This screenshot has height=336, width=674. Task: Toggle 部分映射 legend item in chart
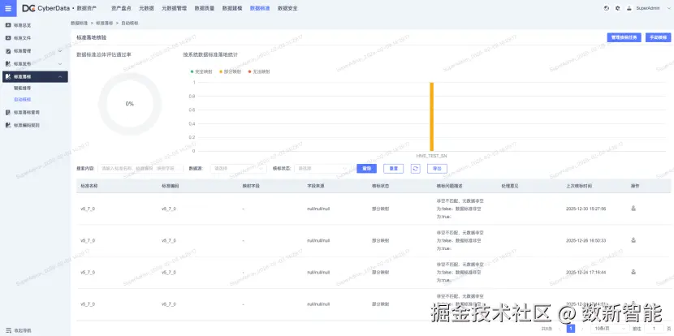[x=231, y=71]
